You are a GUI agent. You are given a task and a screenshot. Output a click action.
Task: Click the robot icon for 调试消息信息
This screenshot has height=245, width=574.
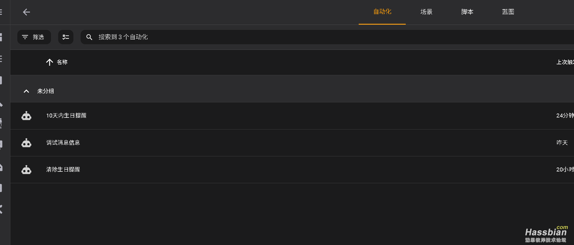tap(26, 143)
